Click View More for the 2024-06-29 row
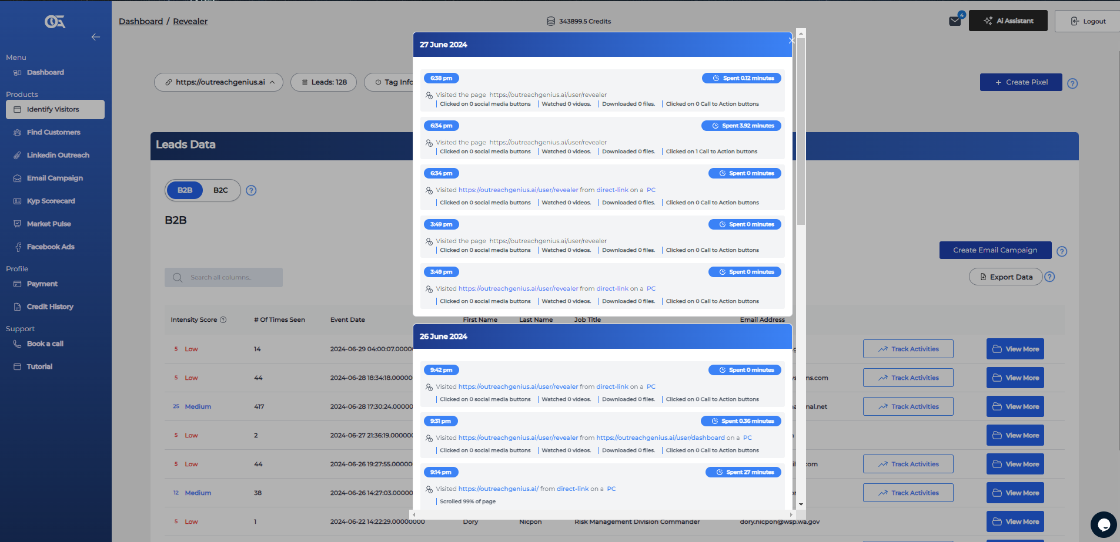This screenshot has height=542, width=1120. click(1015, 349)
